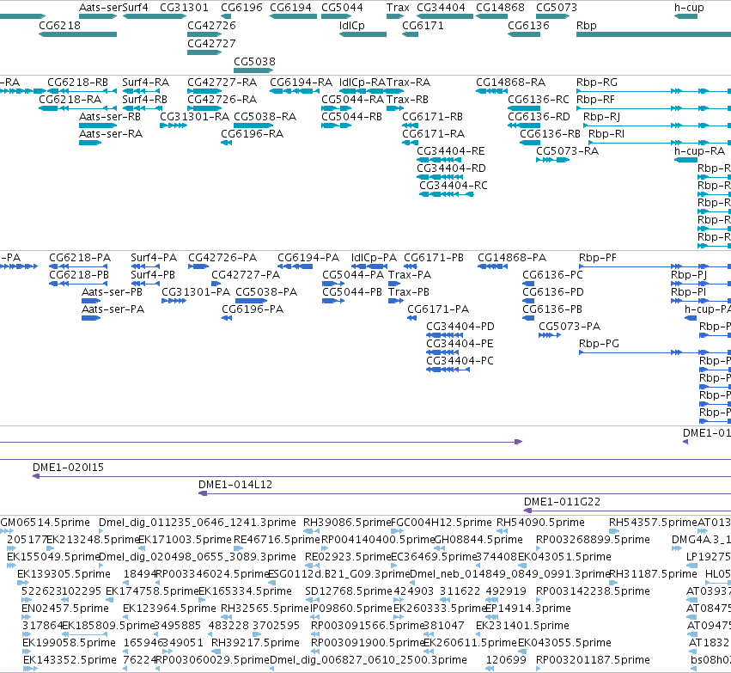Click transcript Surf4-RA
Screen dimensions: 731x673
click(x=141, y=91)
